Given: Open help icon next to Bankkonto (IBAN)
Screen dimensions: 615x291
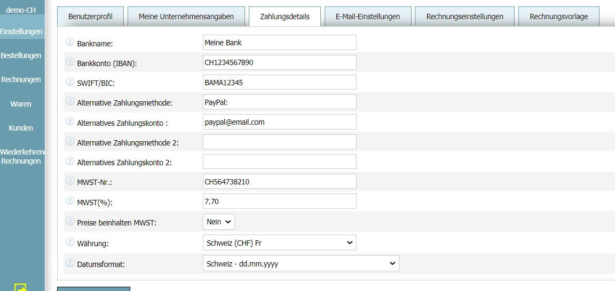Looking at the screenshot, I should point(70,62).
